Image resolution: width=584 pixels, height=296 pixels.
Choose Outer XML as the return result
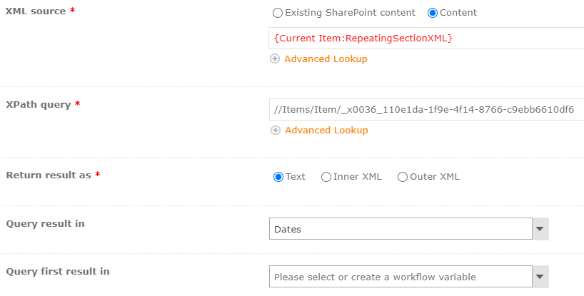403,177
